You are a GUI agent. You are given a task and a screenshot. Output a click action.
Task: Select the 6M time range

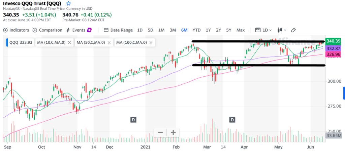coord(184,30)
